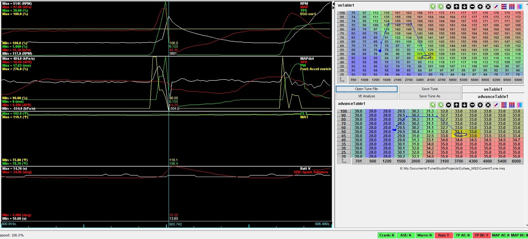Click the MAP AE: N status indicator
Viewport: 528px width, 239px height.
click(x=501, y=235)
